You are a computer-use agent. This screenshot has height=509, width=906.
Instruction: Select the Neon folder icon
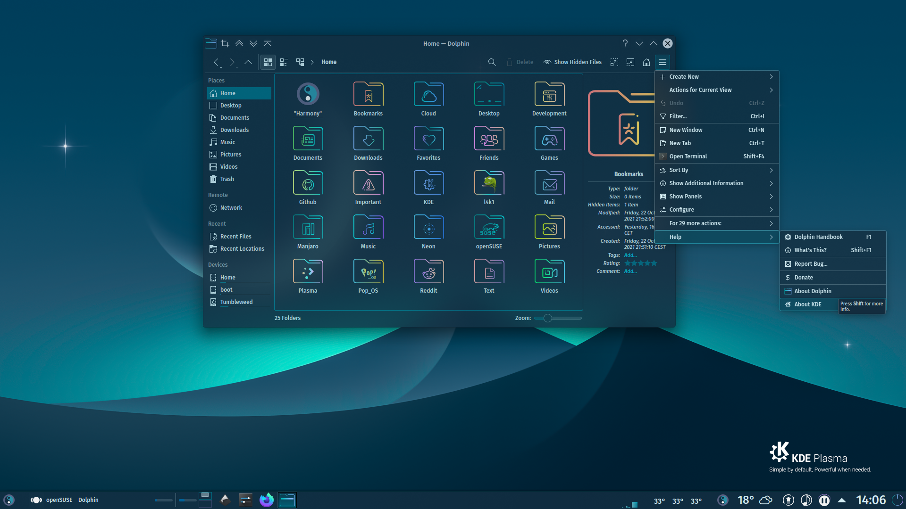[428, 227]
